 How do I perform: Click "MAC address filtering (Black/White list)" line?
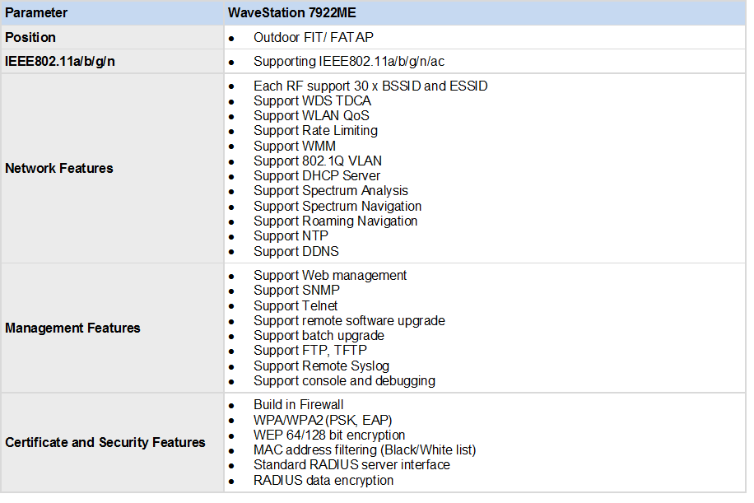(365, 450)
